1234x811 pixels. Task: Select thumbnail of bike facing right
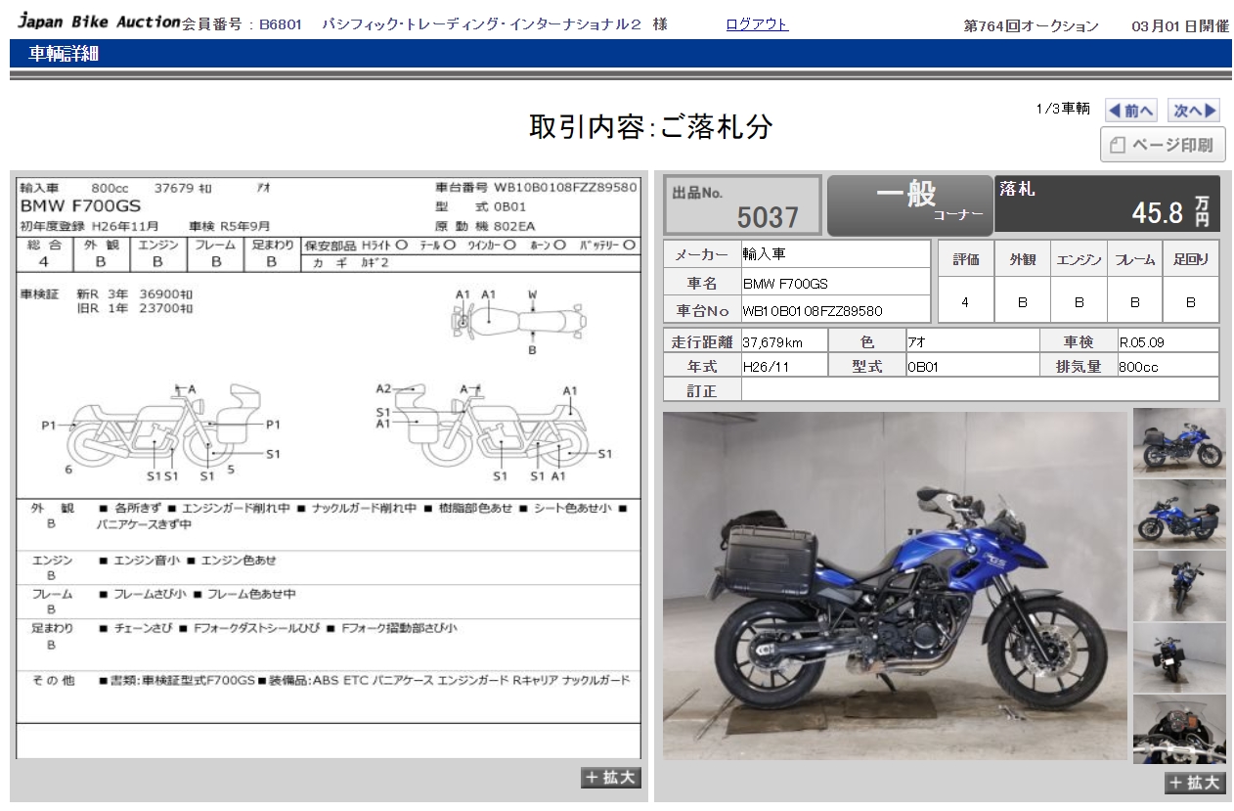[x=1179, y=442]
